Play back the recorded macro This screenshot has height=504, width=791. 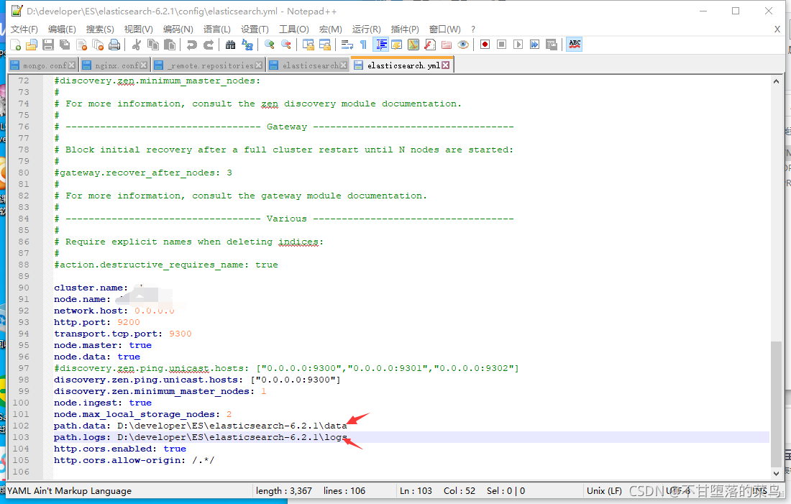coord(518,45)
